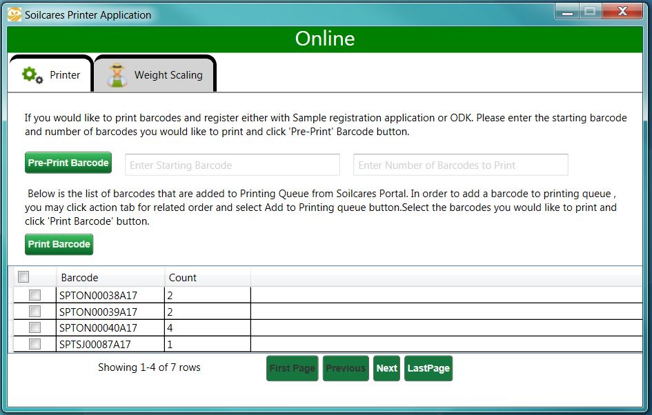652x415 pixels.
Task: Check the box for SPTSJ00087A17
Action: pos(35,344)
